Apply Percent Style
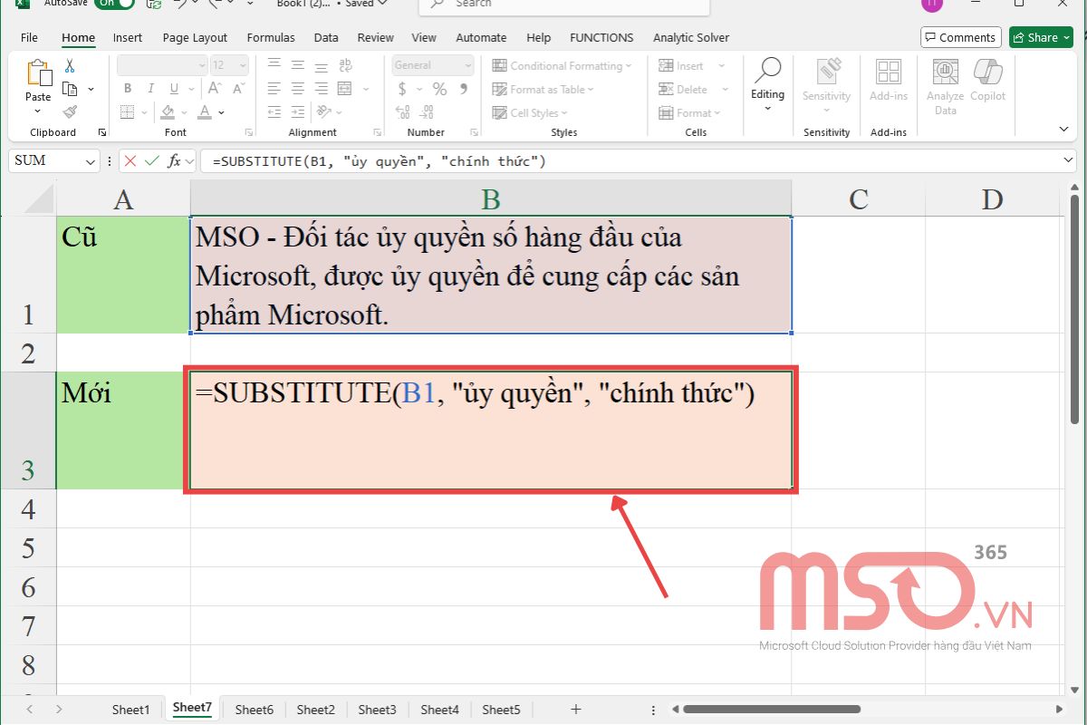 (x=439, y=89)
